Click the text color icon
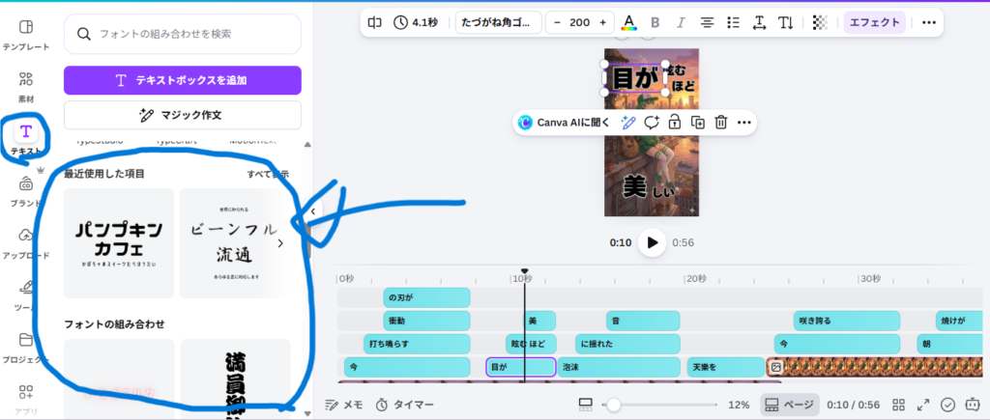This screenshot has height=420, width=990. point(629,22)
